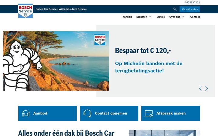The height and width of the screenshot is (136, 218).
Task: Click the Op Michelin banden terugbetalingsactie text
Action: tap(149, 67)
